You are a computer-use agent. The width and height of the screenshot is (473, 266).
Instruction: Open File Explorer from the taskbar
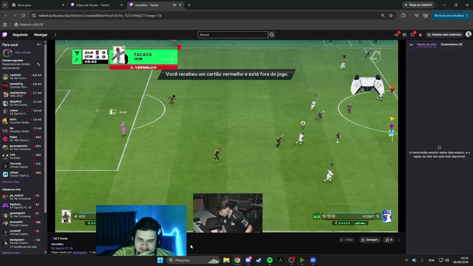(226, 260)
